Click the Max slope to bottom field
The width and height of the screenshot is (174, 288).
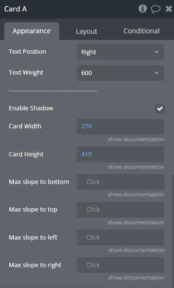120,182
